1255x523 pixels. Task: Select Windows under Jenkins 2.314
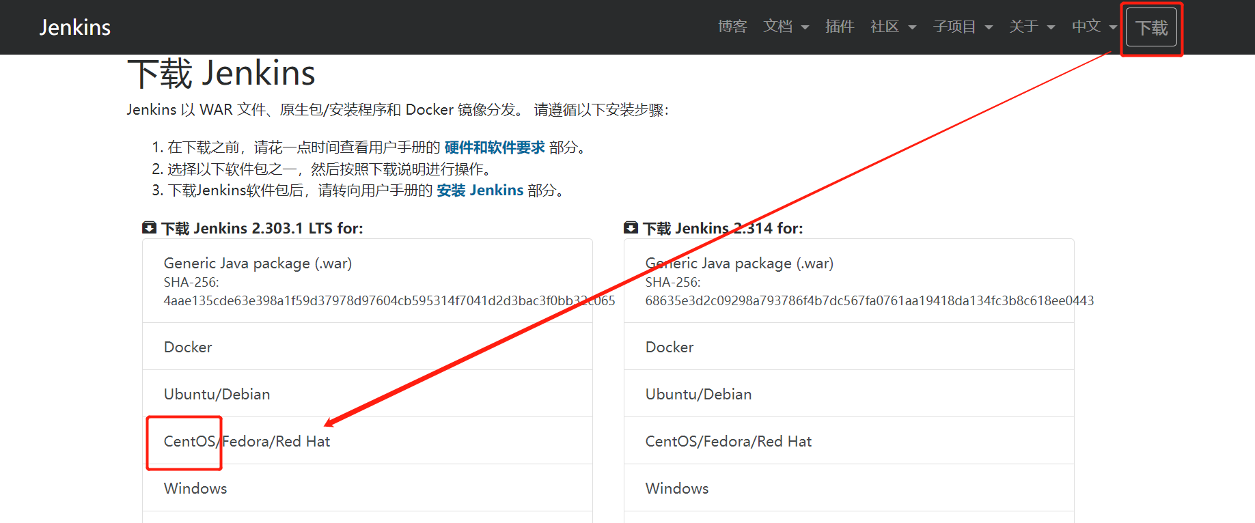coord(849,488)
